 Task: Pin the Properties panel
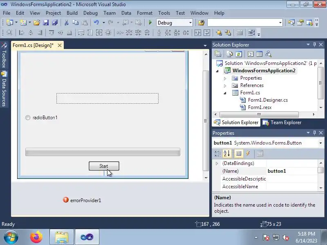click(x=314, y=133)
